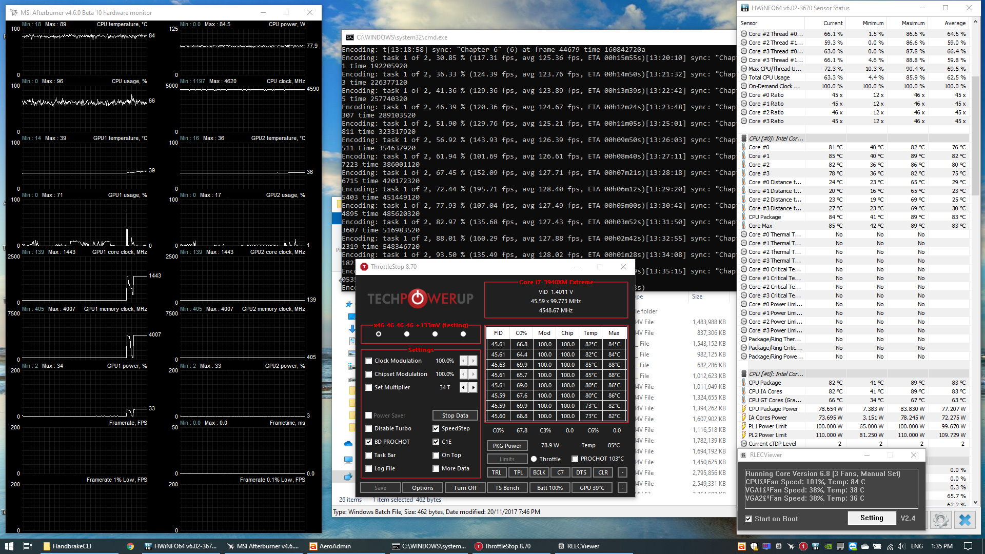Open the Windows Start menu

click(9, 546)
